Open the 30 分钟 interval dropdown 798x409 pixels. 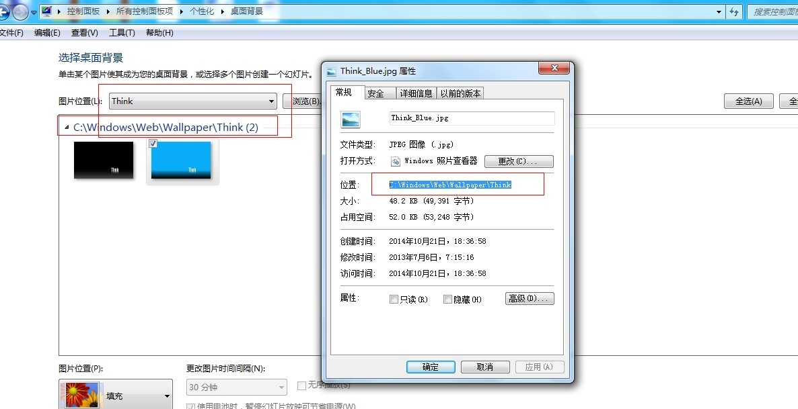click(x=237, y=387)
